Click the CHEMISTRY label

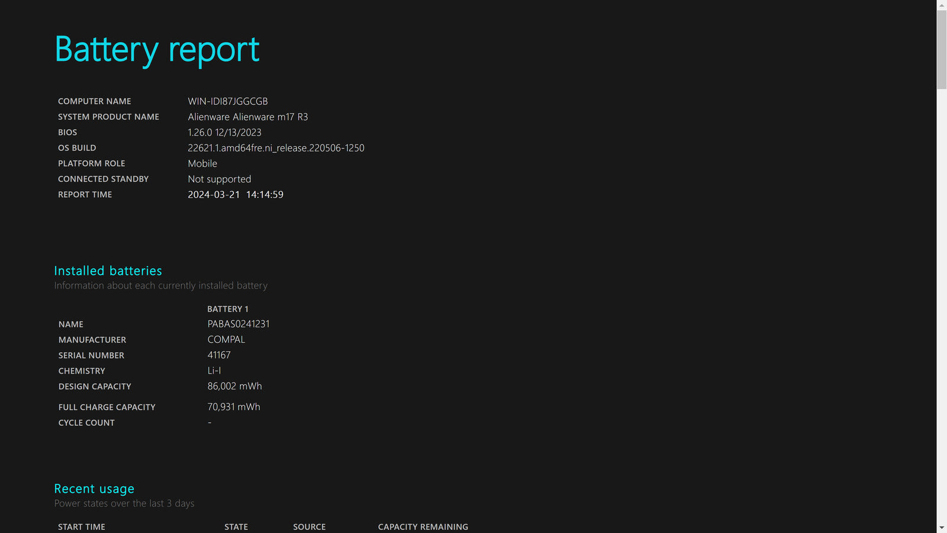pos(82,371)
